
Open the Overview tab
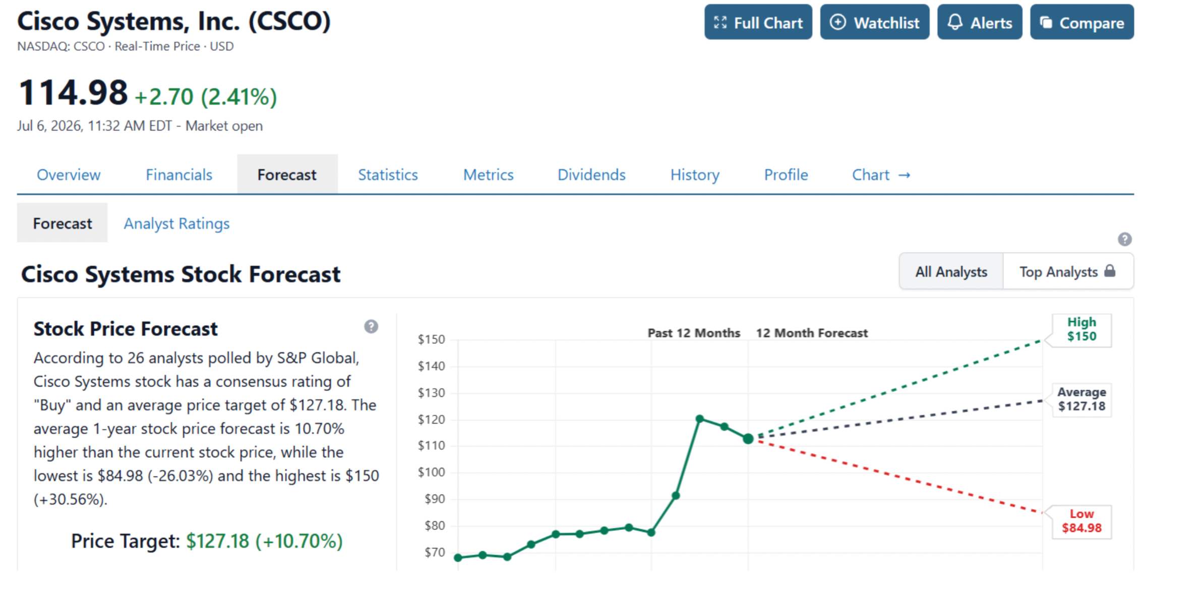69,174
